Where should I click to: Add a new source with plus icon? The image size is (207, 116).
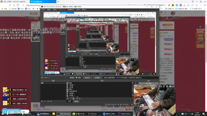68,99
